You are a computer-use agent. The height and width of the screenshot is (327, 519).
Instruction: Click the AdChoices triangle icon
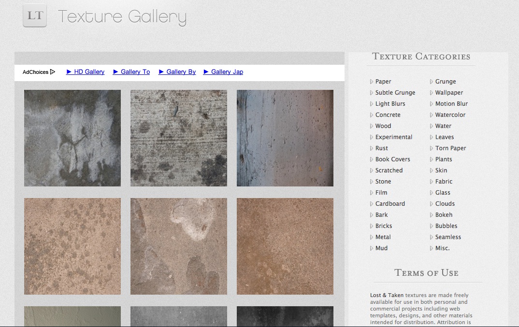(x=53, y=72)
